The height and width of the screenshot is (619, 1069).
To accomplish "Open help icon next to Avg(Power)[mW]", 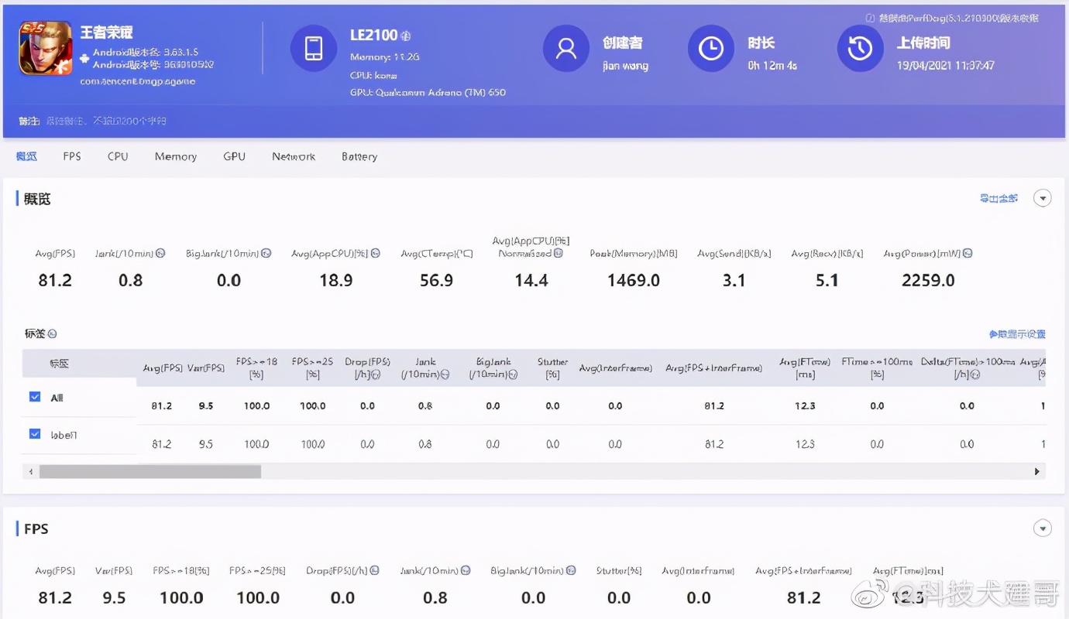I will (x=968, y=253).
